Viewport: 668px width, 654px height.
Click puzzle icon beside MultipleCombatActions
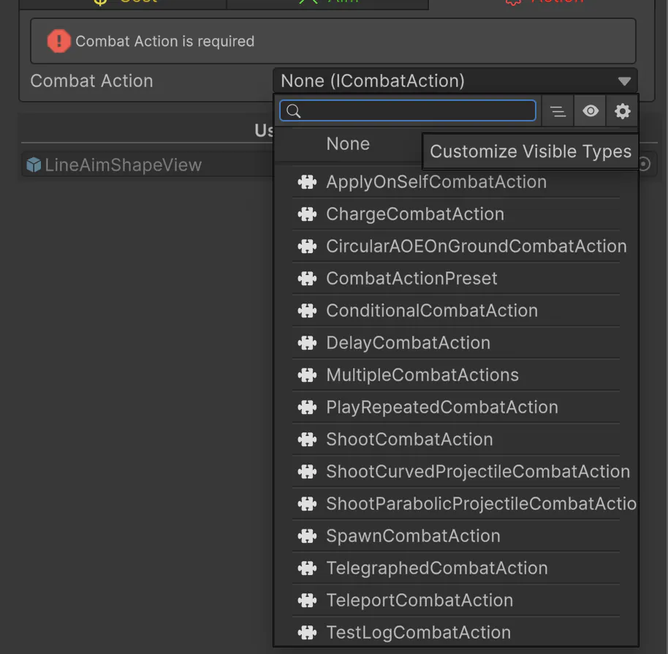tap(307, 375)
